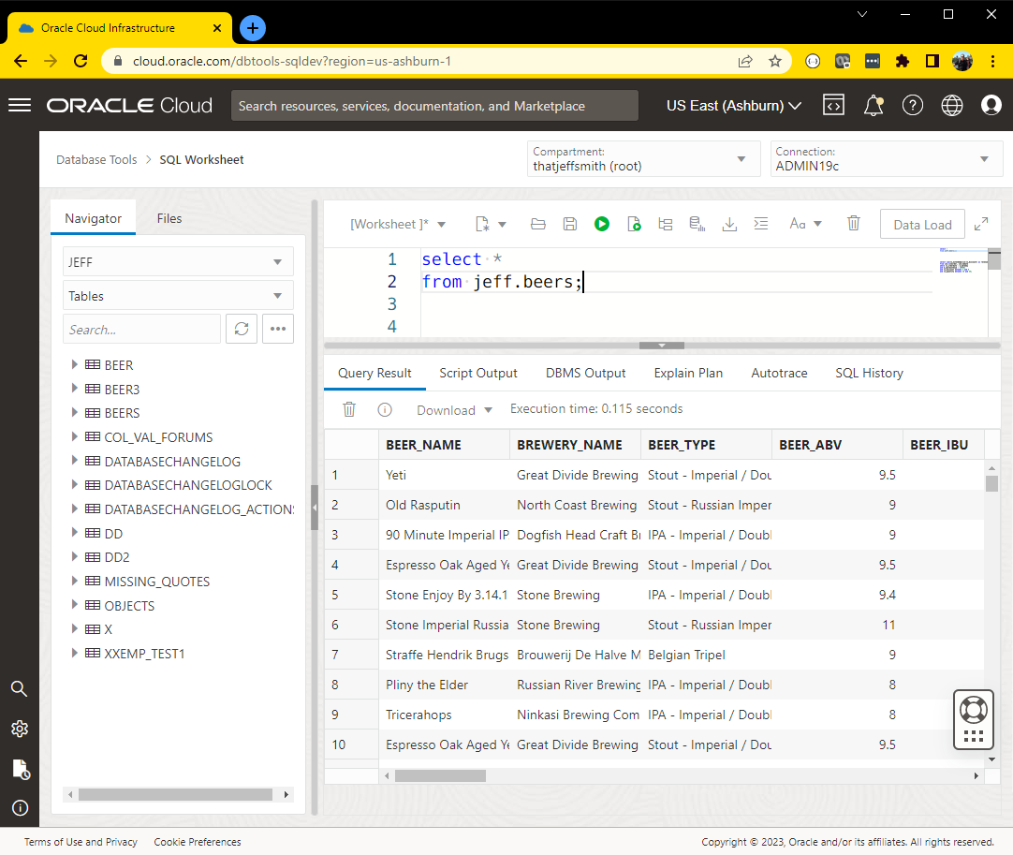Select the DATABASECHANGELOGLOCK table
The image size is (1013, 855).
(188, 485)
